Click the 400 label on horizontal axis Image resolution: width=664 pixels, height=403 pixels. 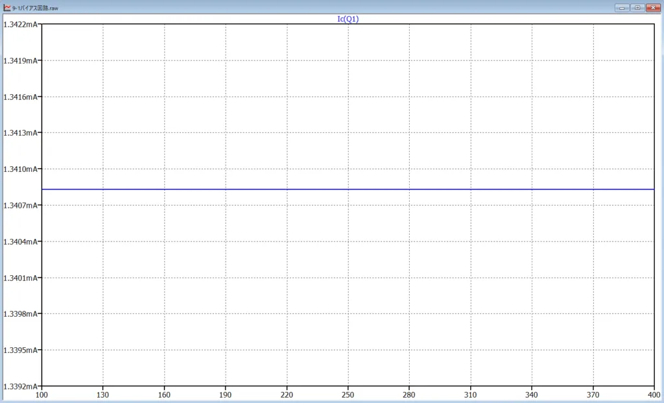point(654,394)
